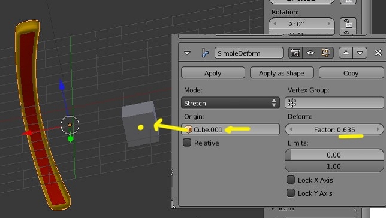This screenshot has width=386, height=218.
Task: Decrease Factor with left arrow
Action: [x=291, y=129]
